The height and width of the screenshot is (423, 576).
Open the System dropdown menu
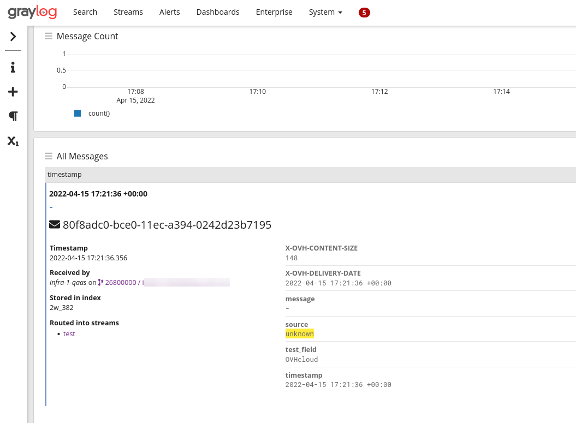click(x=325, y=12)
